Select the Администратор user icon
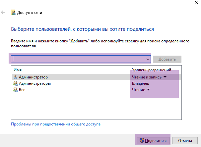 tap(15, 77)
